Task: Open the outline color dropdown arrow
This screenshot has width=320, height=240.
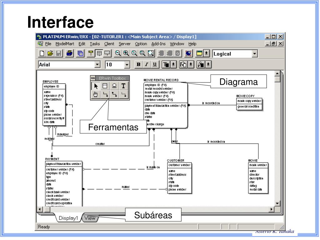Action: coord(208,64)
